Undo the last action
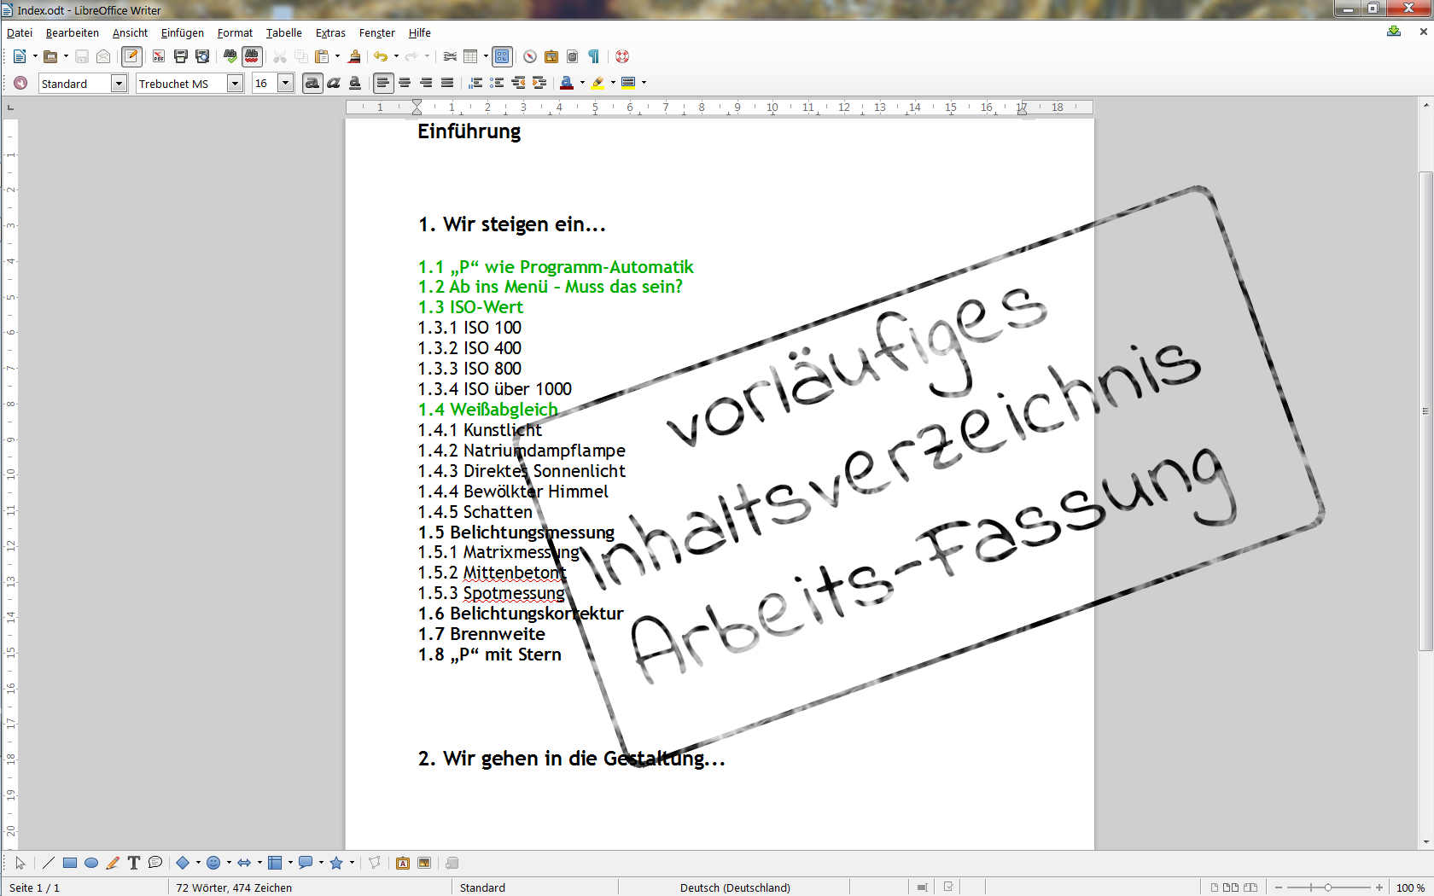Image resolution: width=1434 pixels, height=896 pixels. point(381,56)
